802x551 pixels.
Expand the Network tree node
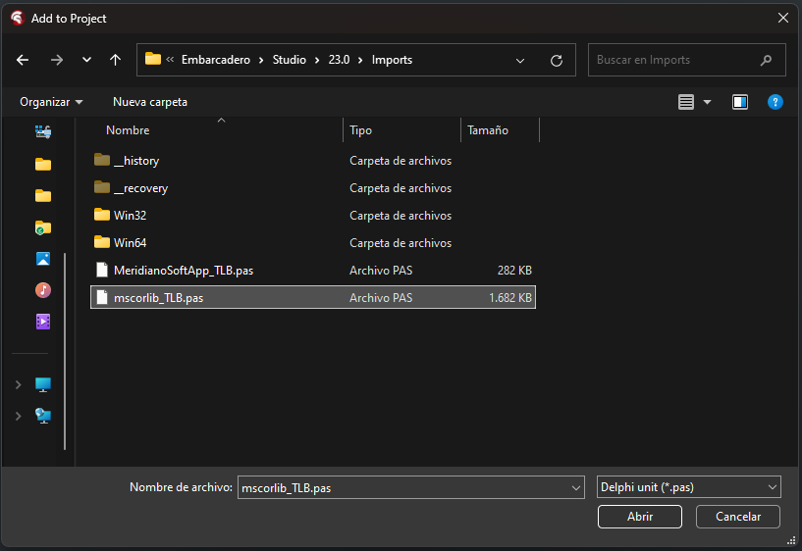pos(19,416)
